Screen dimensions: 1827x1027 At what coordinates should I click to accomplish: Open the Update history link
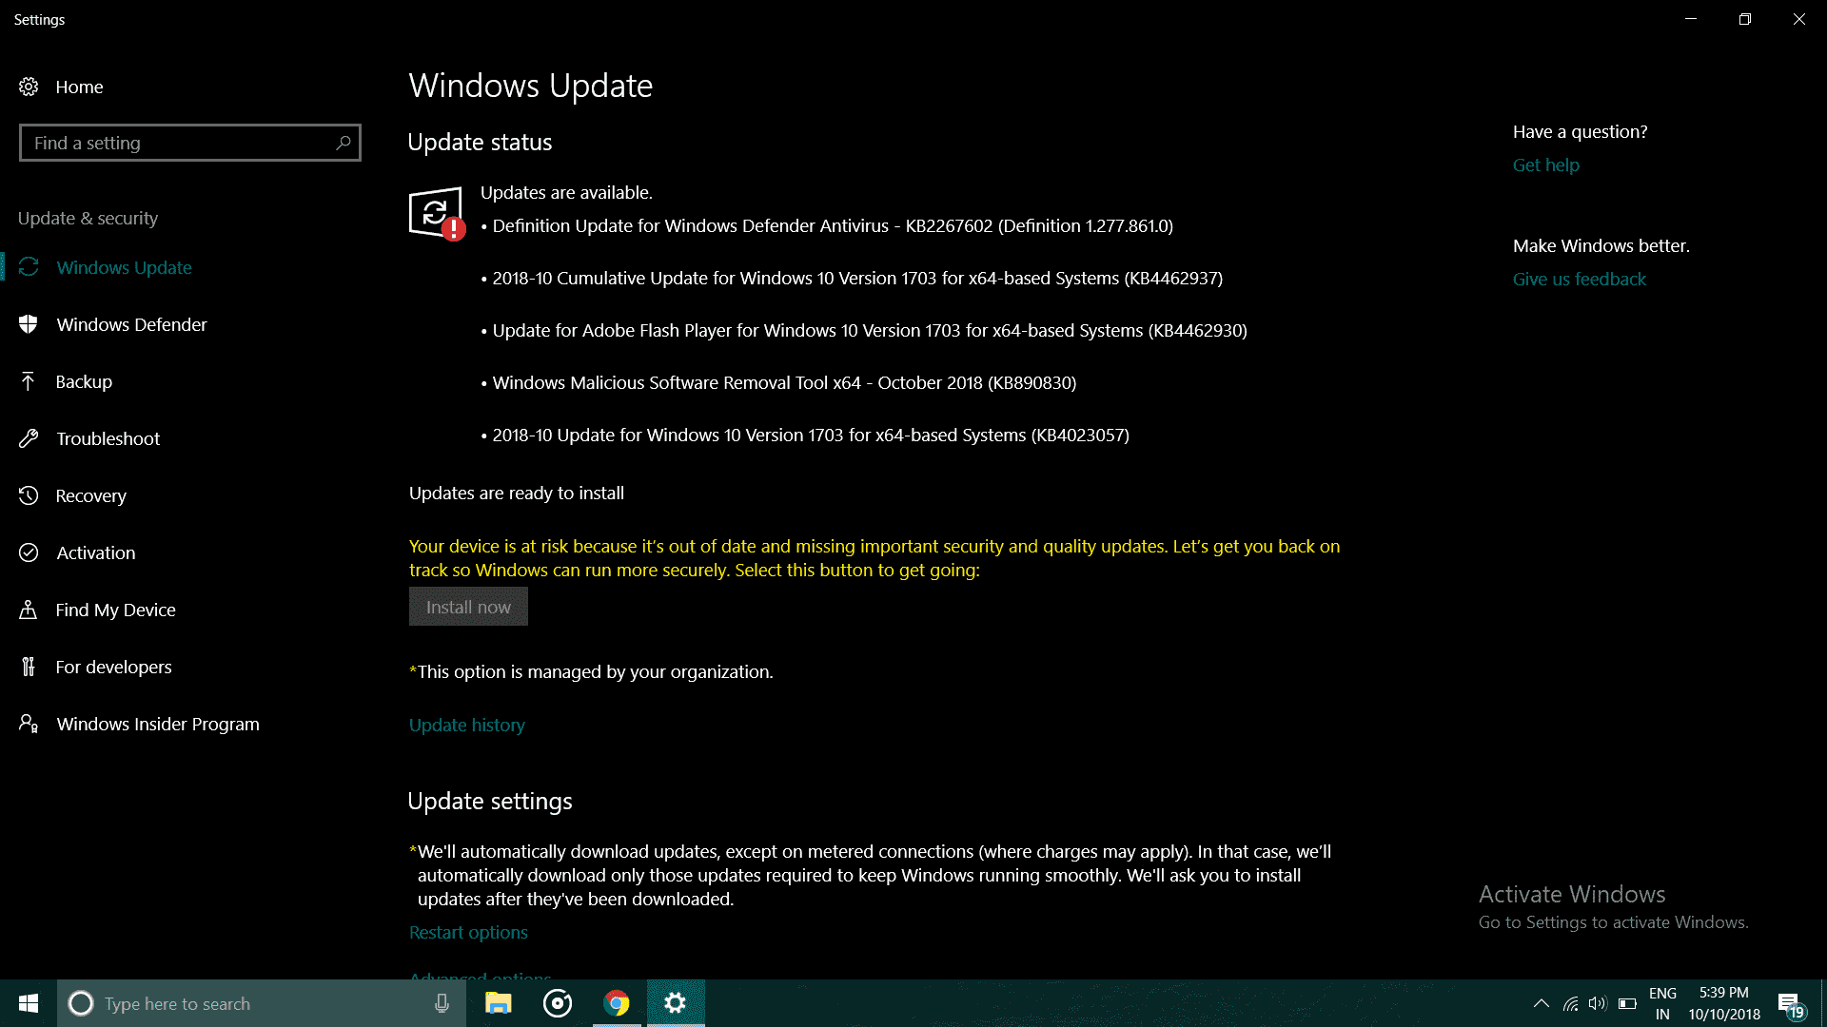coord(466,725)
